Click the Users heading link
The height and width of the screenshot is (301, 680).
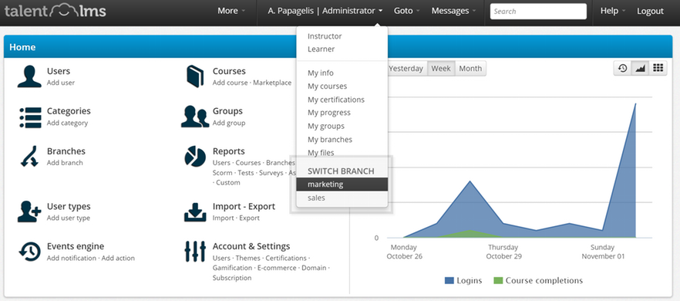pos(59,71)
